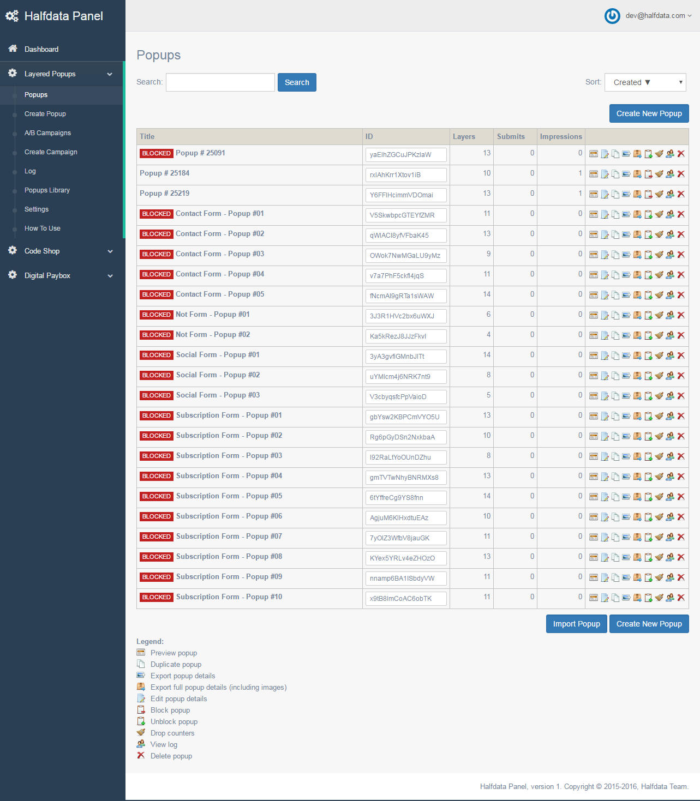
Task: Block the Popup # 25184
Action: tap(648, 174)
